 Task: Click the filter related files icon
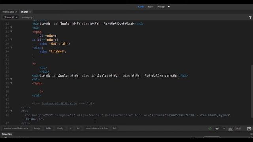[250, 17]
